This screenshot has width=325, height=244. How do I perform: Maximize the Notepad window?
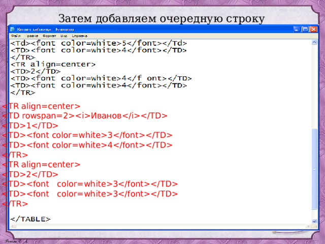[x=305, y=29]
